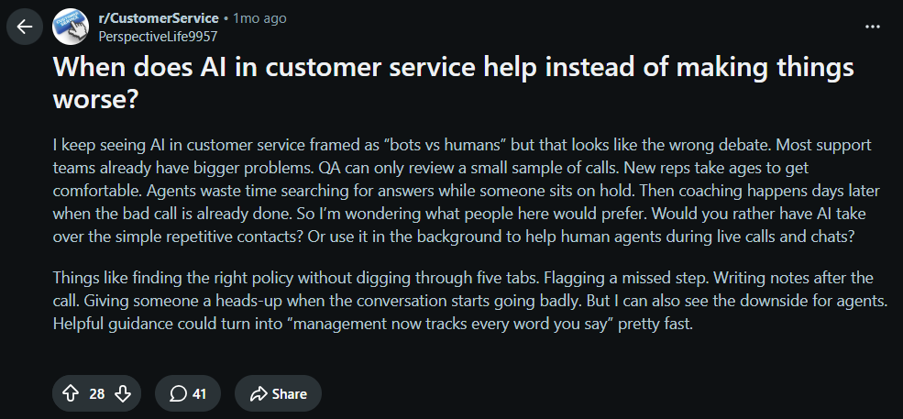Click the Share button label
Screen dimensions: 903x419
coord(289,394)
